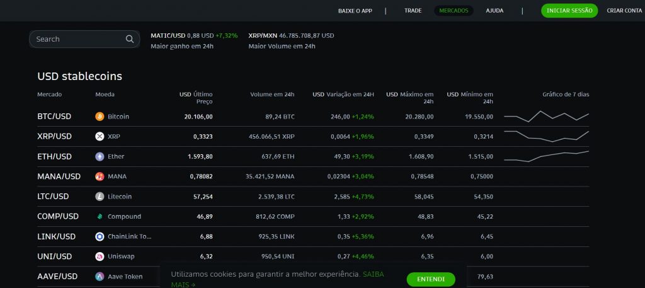Open the Trade menu
Viewport: 645px width, 288px height.
coord(413,11)
